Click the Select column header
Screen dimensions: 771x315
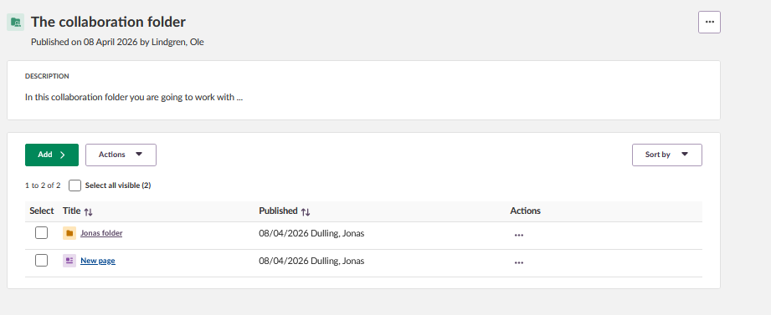pyautogui.click(x=41, y=211)
